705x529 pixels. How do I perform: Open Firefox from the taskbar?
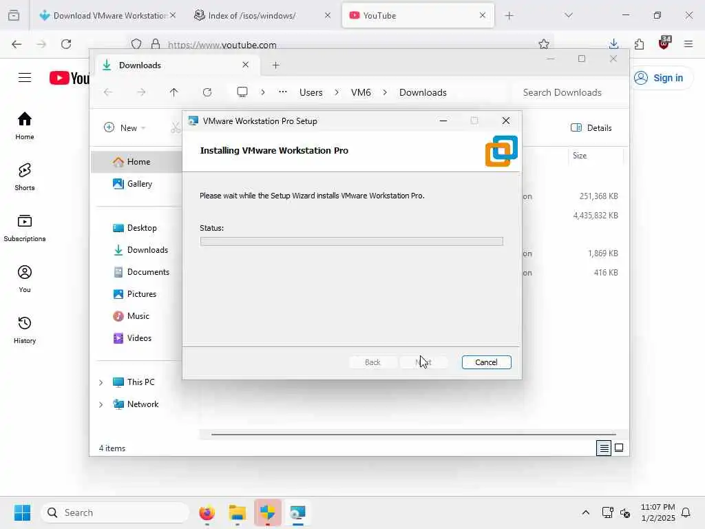[207, 512]
